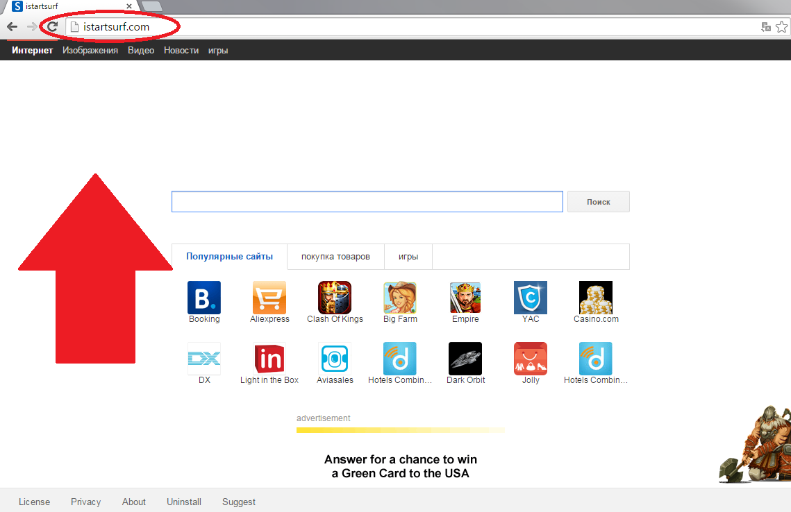Click the Empire label text
791x512 pixels.
click(x=465, y=319)
